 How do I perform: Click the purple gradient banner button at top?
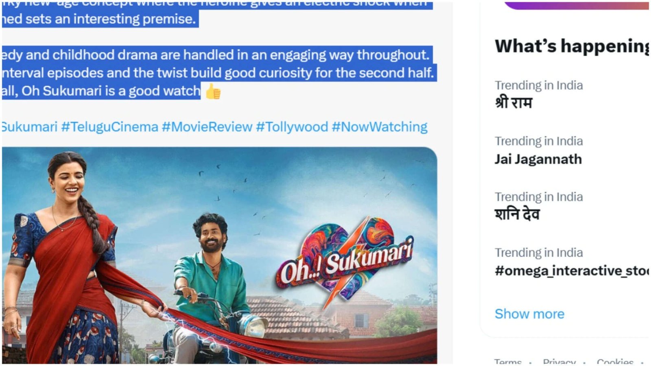(x=576, y=5)
